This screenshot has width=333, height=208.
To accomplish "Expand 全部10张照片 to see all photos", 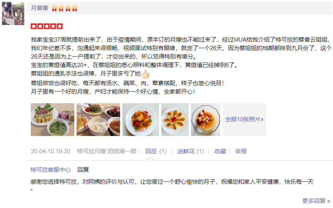I will pyautogui.click(x=244, y=119).
